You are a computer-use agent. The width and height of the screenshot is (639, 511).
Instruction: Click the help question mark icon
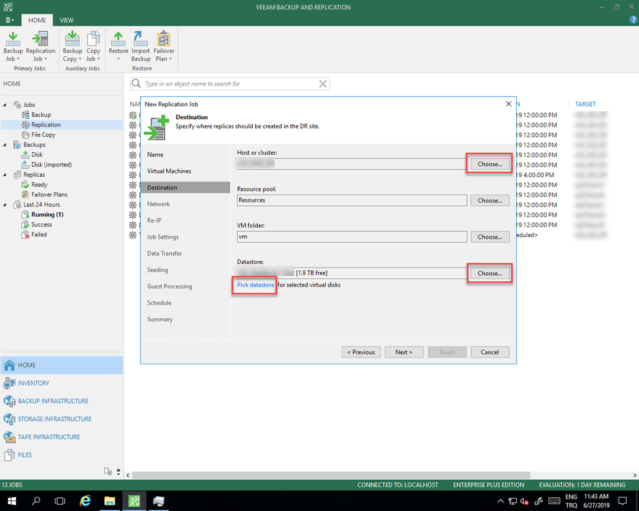coord(633,19)
